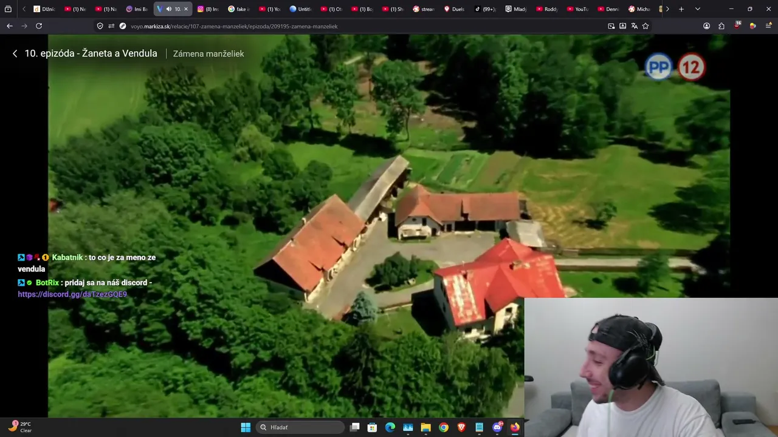Screen dimensions: 778x437
Task: Bookmark this page with the star
Action: tap(645, 26)
